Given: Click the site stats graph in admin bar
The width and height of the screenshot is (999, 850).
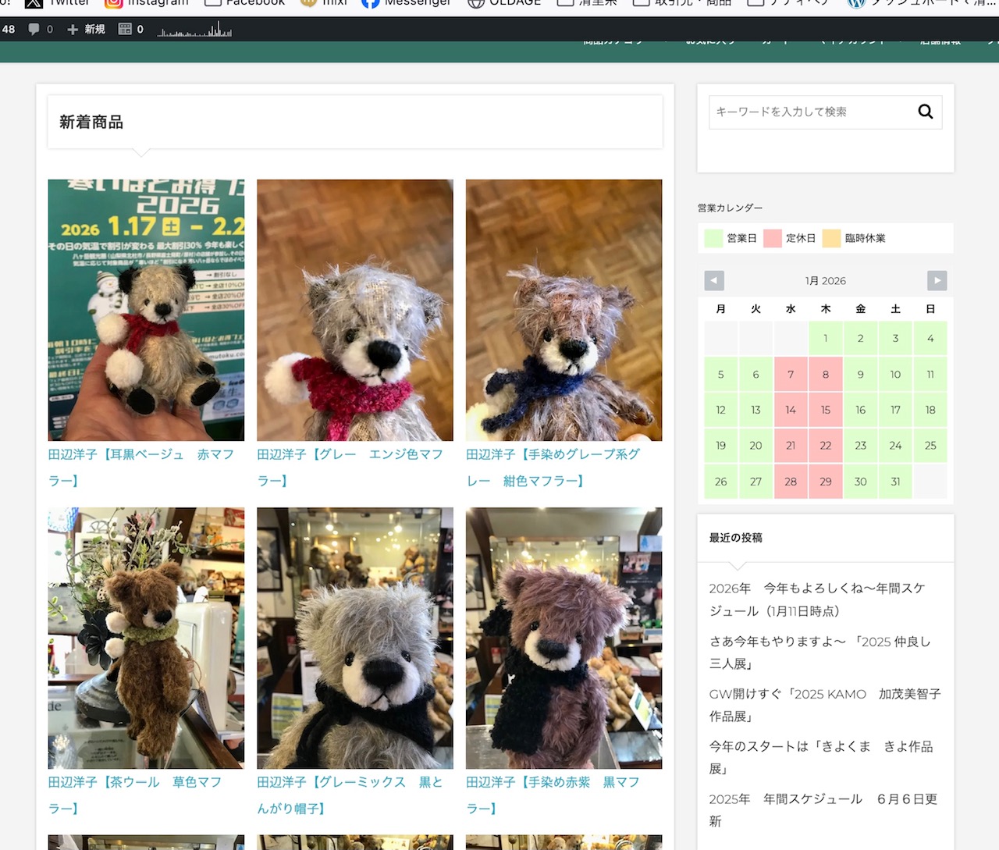Looking at the screenshot, I should [x=194, y=30].
